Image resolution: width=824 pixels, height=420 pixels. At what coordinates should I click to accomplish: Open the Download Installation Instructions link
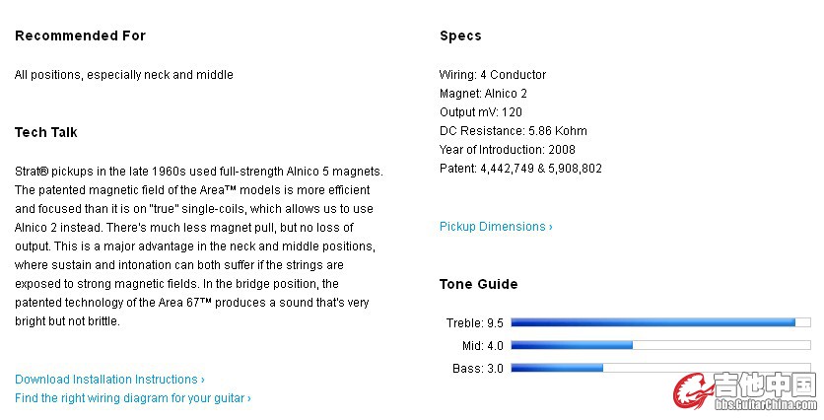coord(109,380)
